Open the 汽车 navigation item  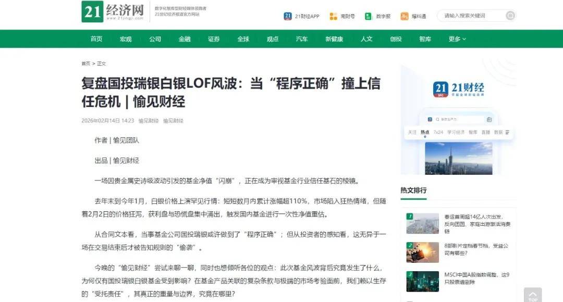pyautogui.click(x=302, y=39)
